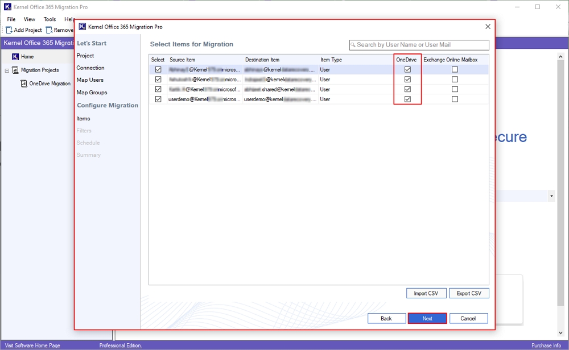This screenshot has width=569, height=350.
Task: Open the File menu
Action: pos(11,19)
